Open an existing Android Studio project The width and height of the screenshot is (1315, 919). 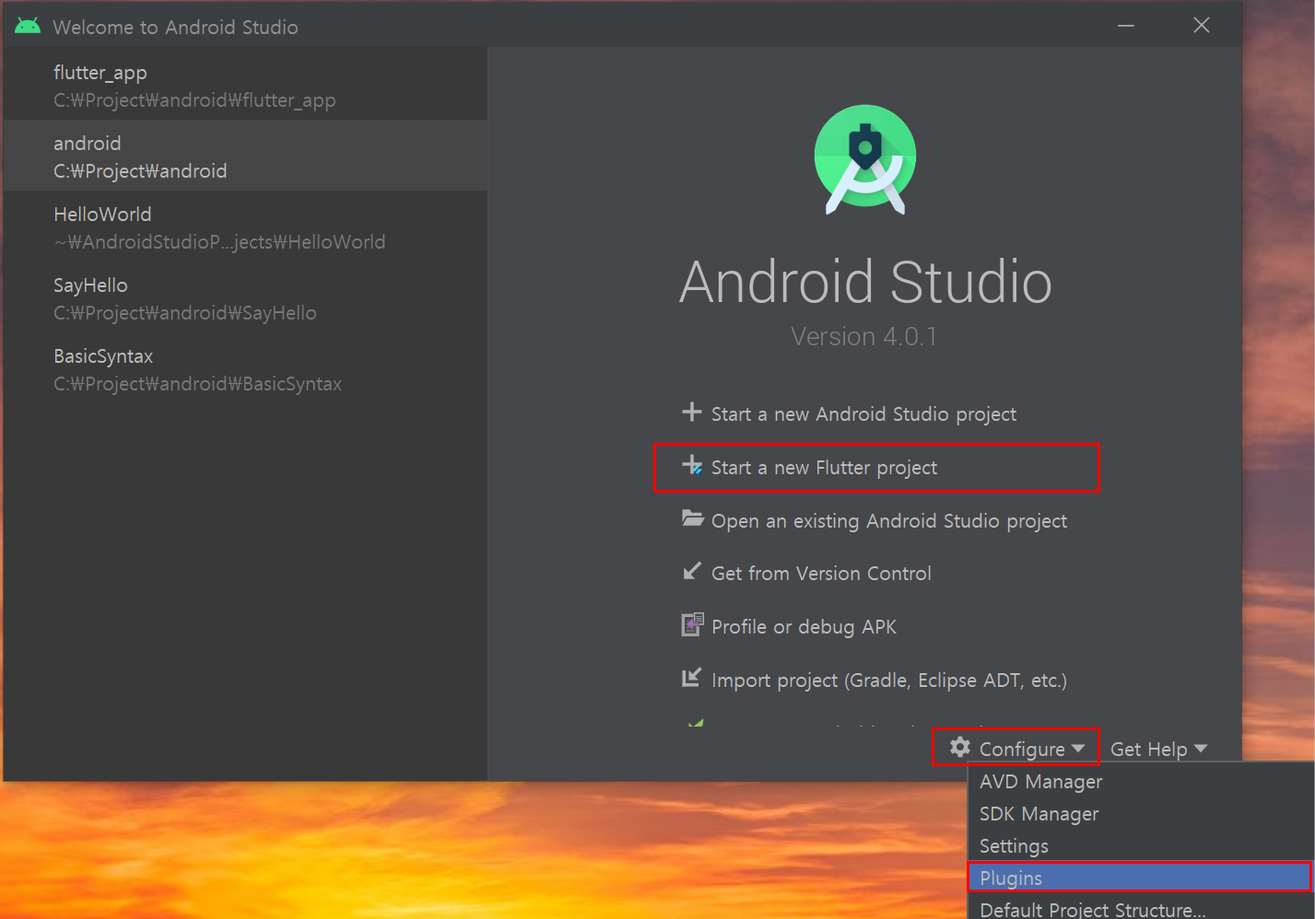pos(888,521)
